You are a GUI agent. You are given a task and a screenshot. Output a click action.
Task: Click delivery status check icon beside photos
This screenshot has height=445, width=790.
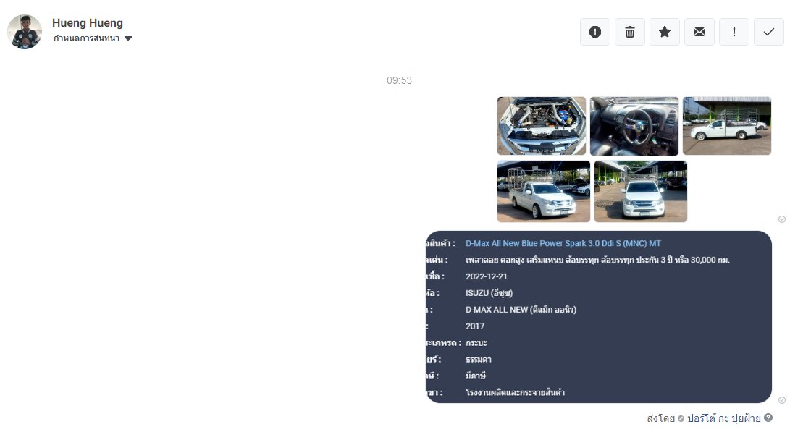(x=782, y=219)
